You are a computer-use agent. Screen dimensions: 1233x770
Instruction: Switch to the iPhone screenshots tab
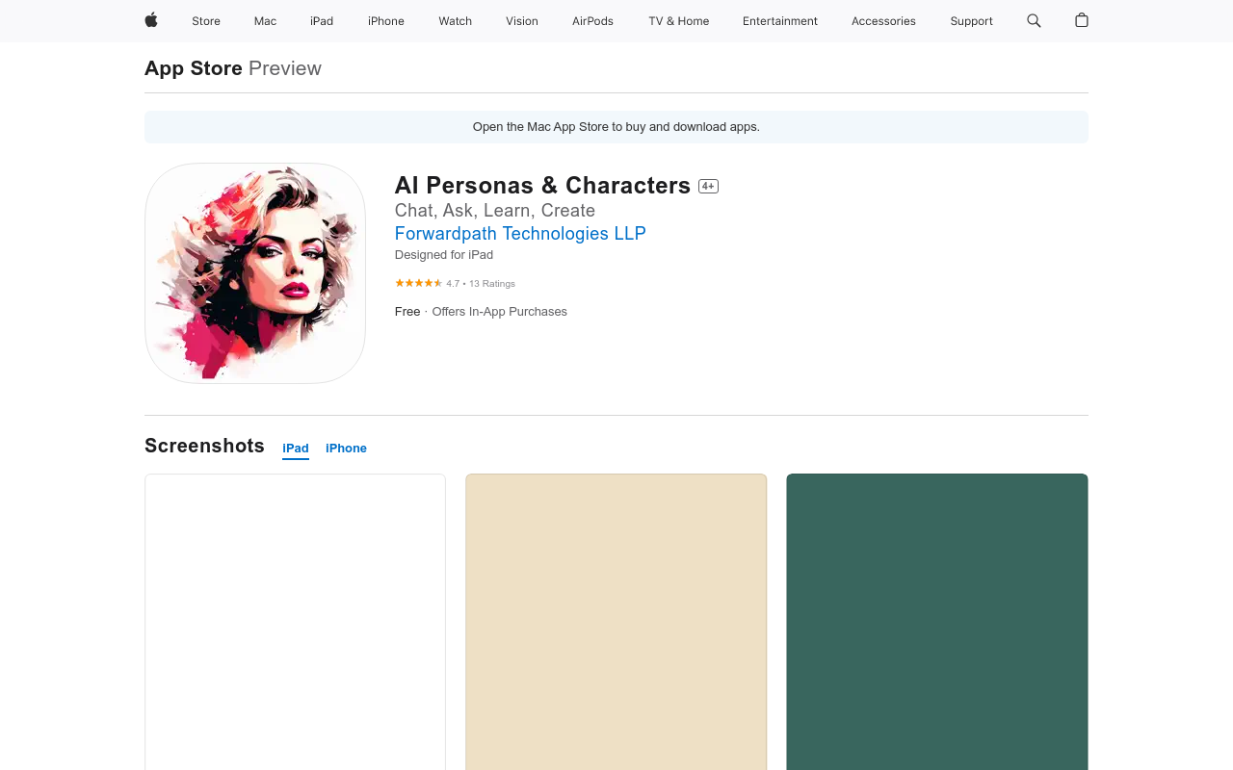click(346, 449)
